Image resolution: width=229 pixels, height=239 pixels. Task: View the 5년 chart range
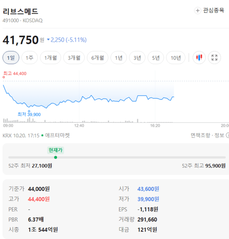[x=156, y=58]
